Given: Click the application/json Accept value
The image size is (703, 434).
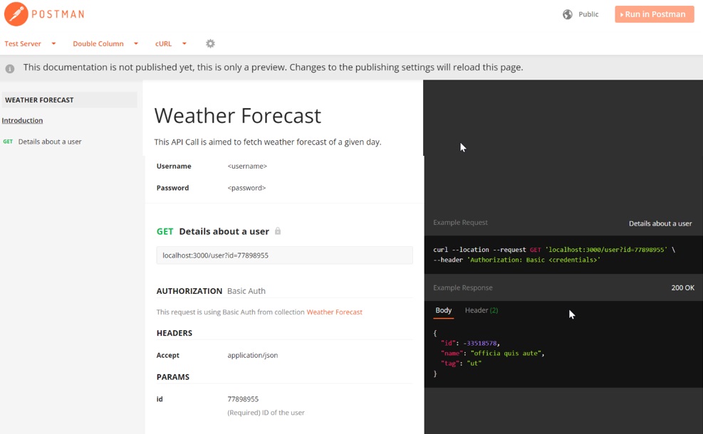Looking at the screenshot, I should (x=252, y=355).
